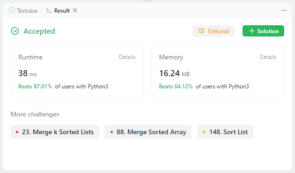Open Memory Details link
The image size is (295, 173).
coord(268,57)
